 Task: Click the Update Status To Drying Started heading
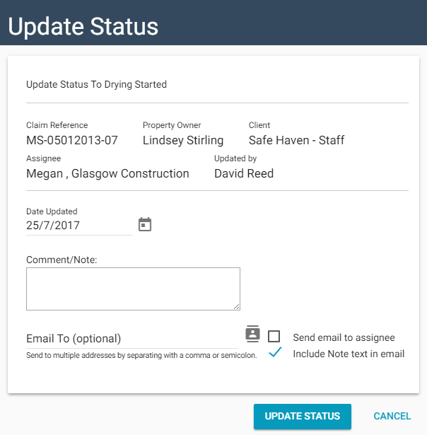(x=96, y=84)
